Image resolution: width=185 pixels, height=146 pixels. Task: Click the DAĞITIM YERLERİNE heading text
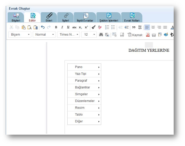pos(149,50)
